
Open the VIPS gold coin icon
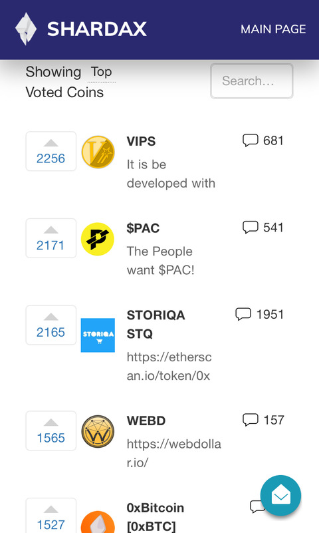pos(98,152)
